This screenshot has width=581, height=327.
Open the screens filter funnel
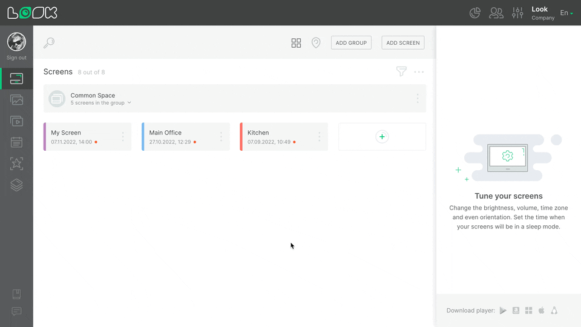click(x=401, y=71)
